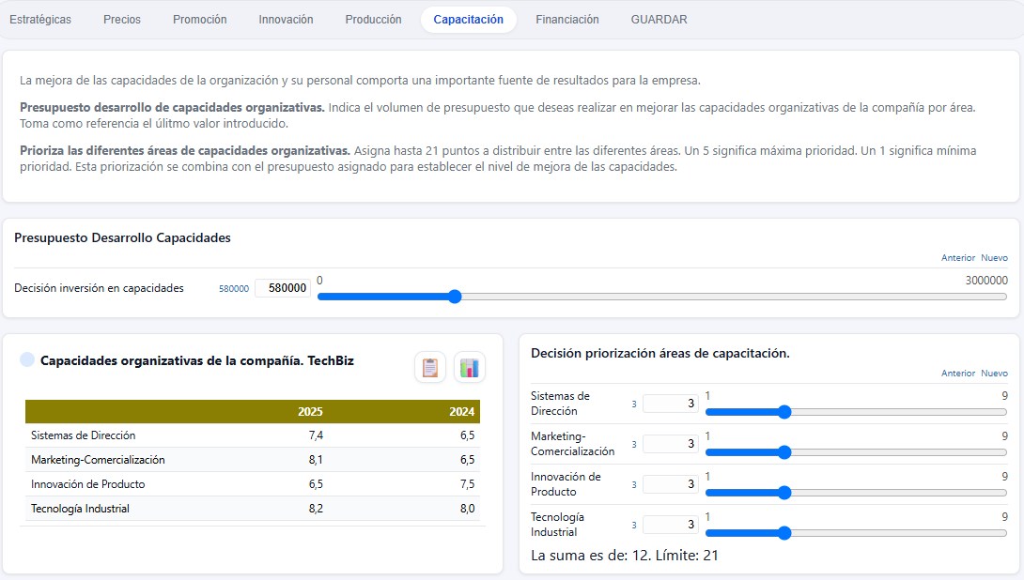Select the Capacitación tab

(x=468, y=20)
